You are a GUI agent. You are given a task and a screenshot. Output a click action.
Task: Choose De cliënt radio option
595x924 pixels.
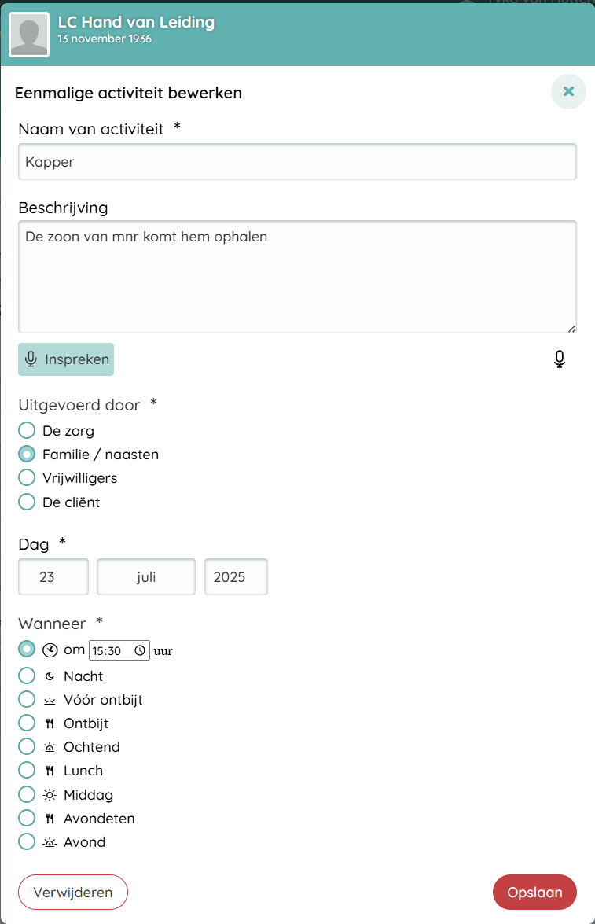click(x=27, y=501)
